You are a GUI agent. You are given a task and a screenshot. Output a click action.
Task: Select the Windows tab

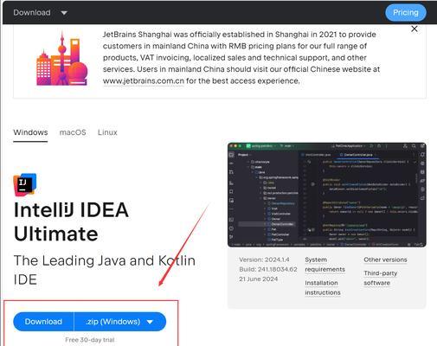[x=30, y=132]
